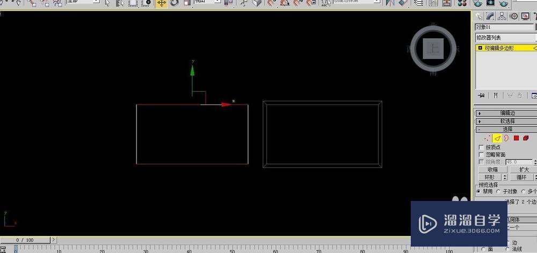Toggle Angle Snap in the toolbar

click(x=285, y=3)
